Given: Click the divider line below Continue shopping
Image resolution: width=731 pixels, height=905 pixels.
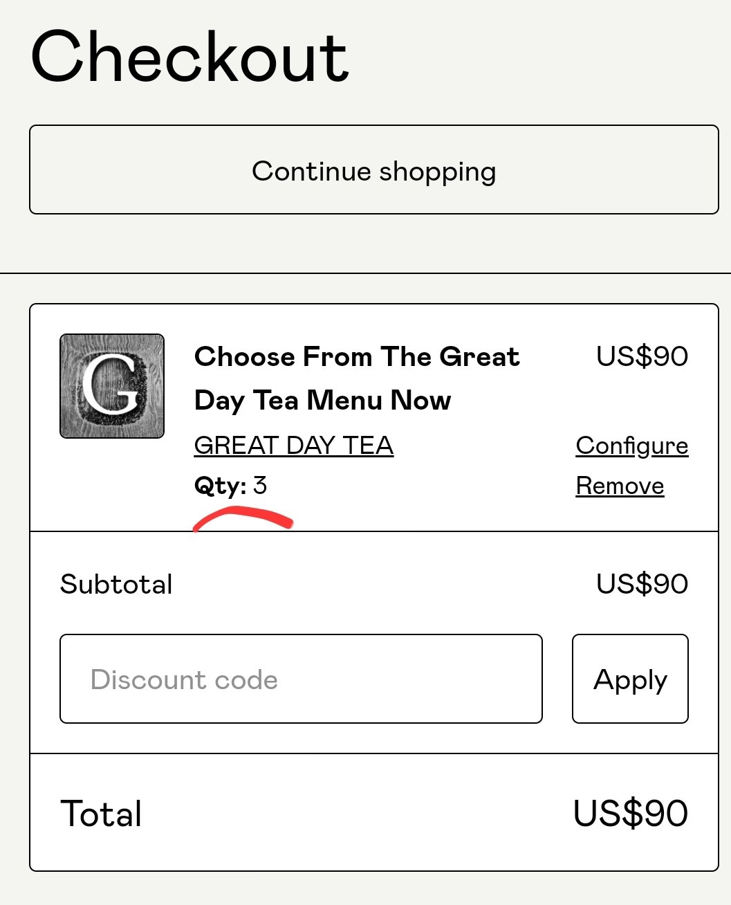Looking at the screenshot, I should (x=365, y=273).
